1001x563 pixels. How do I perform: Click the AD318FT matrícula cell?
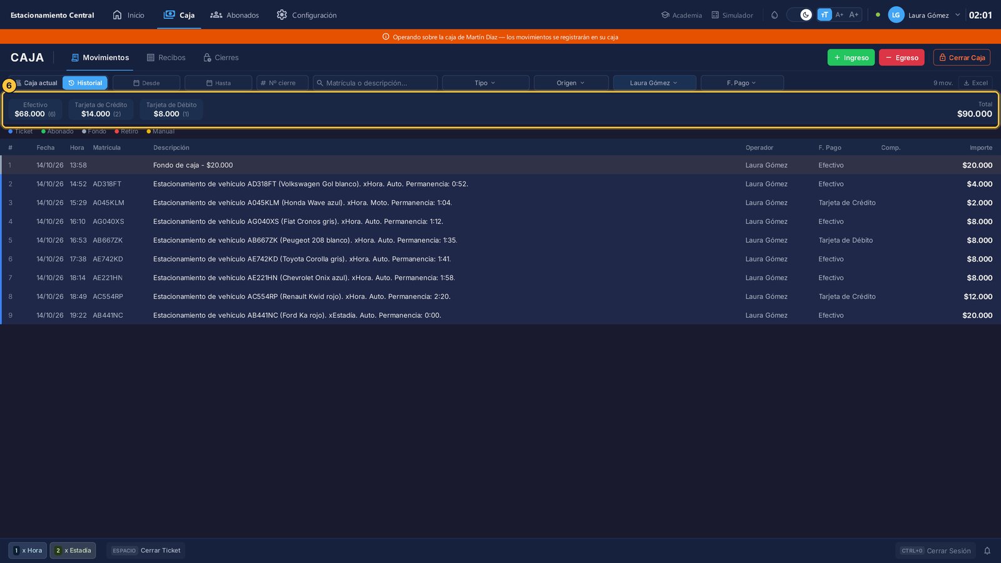107,184
